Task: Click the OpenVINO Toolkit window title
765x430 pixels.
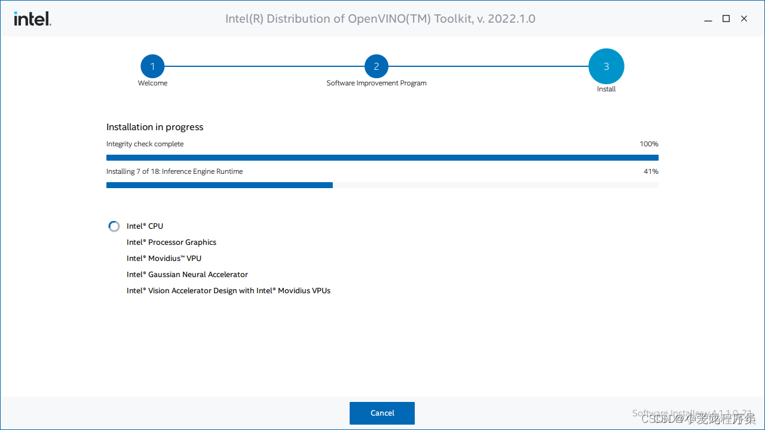Action: 380,19
